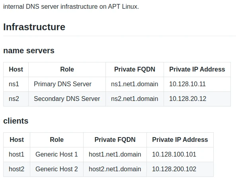The image size is (236, 182).
Task: Select host2.net1.domain FQDN cell
Action: 115,169
